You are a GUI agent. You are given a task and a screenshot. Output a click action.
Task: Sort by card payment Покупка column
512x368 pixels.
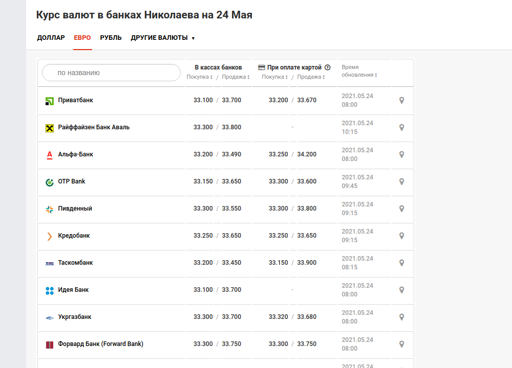274,77
